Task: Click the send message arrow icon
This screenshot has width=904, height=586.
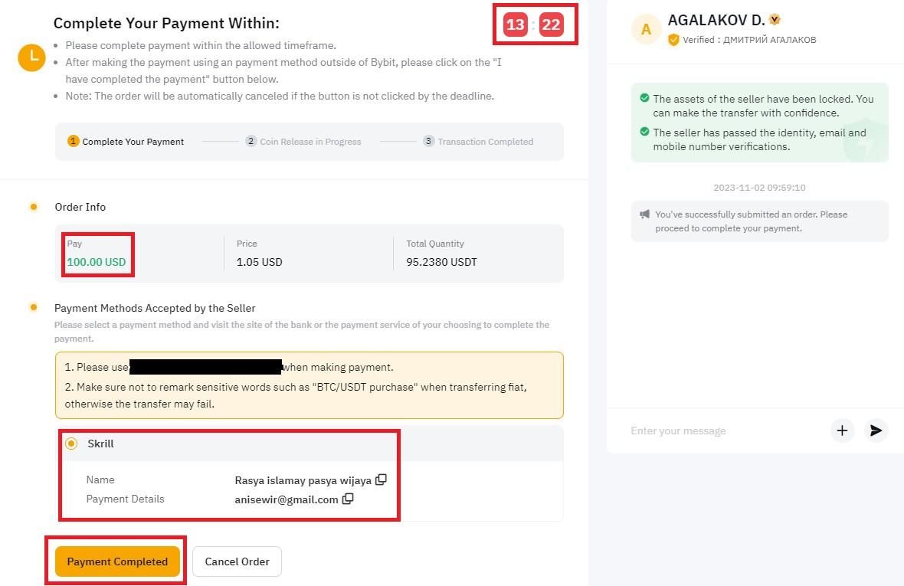Action: coord(876,430)
